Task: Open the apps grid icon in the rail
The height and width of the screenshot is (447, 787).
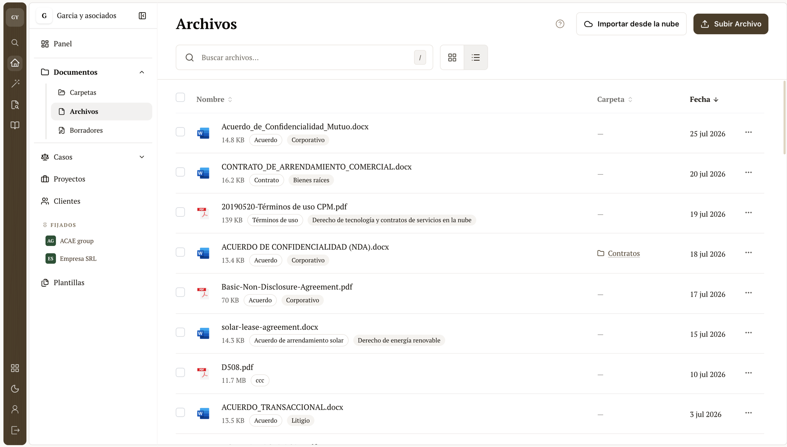Action: point(15,368)
